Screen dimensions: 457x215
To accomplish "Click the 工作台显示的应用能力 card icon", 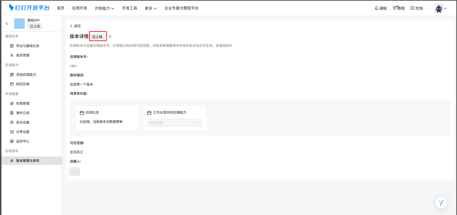I will coord(149,113).
